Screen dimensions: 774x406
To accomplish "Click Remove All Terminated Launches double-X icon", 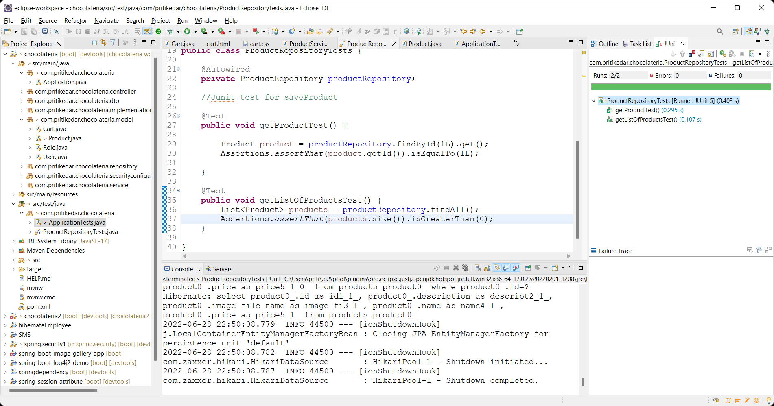I will (x=465, y=268).
